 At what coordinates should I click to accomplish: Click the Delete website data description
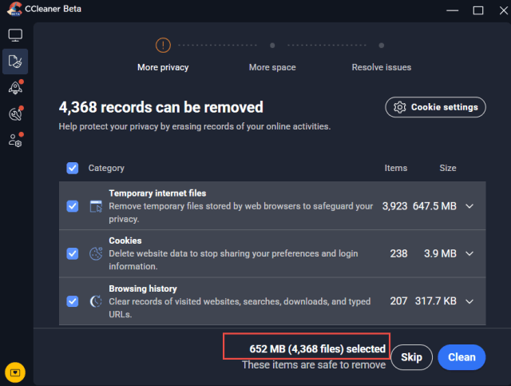coord(233,260)
